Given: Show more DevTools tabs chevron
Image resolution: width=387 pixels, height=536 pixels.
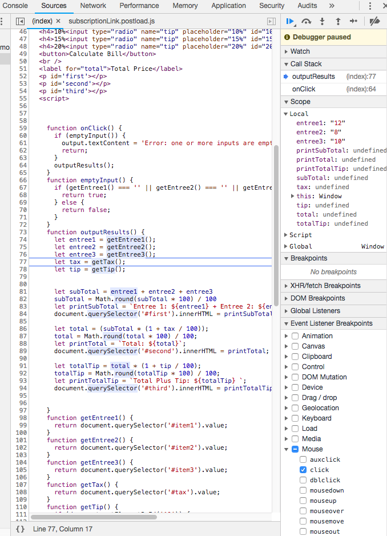Looking at the screenshot, I should click(x=332, y=6).
